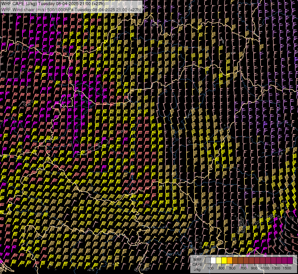Select the gray legend swatch below 100
Image resolution: width=298 pixels, height=274 pixels.
pyautogui.click(x=208, y=260)
